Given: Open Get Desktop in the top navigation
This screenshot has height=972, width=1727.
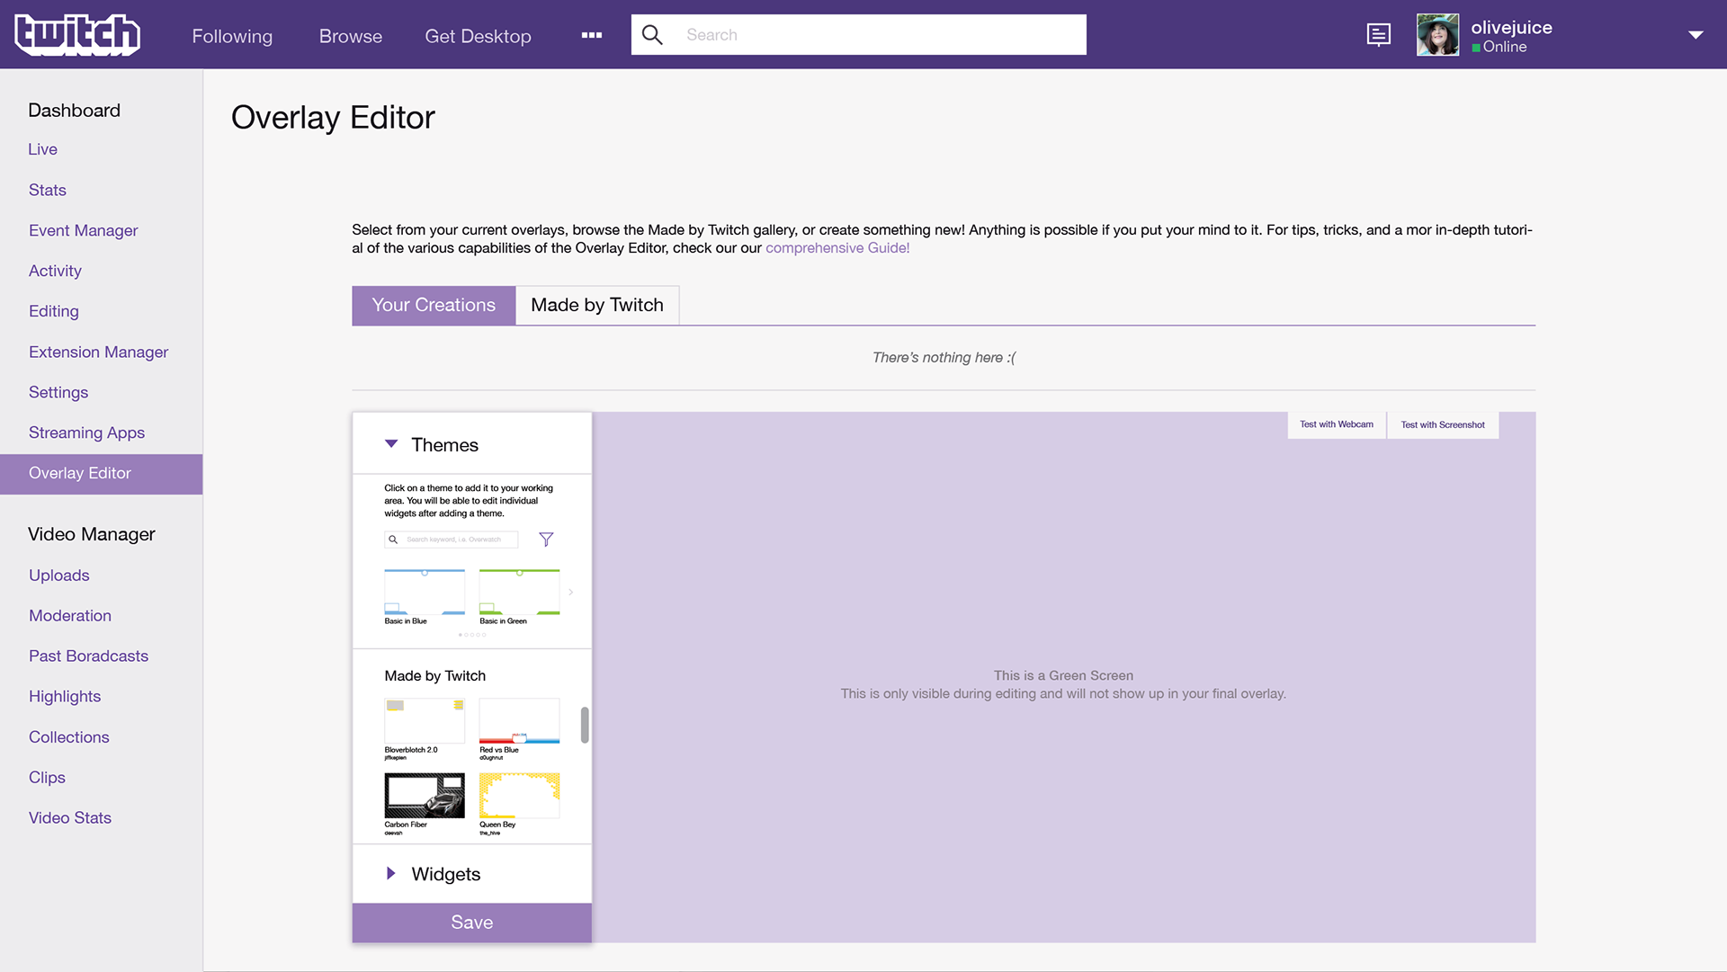Looking at the screenshot, I should 478,36.
